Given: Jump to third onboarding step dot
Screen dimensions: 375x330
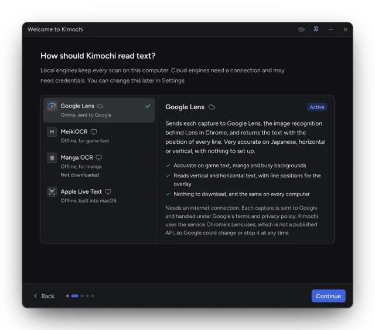Looking at the screenshot, I should coord(82,296).
